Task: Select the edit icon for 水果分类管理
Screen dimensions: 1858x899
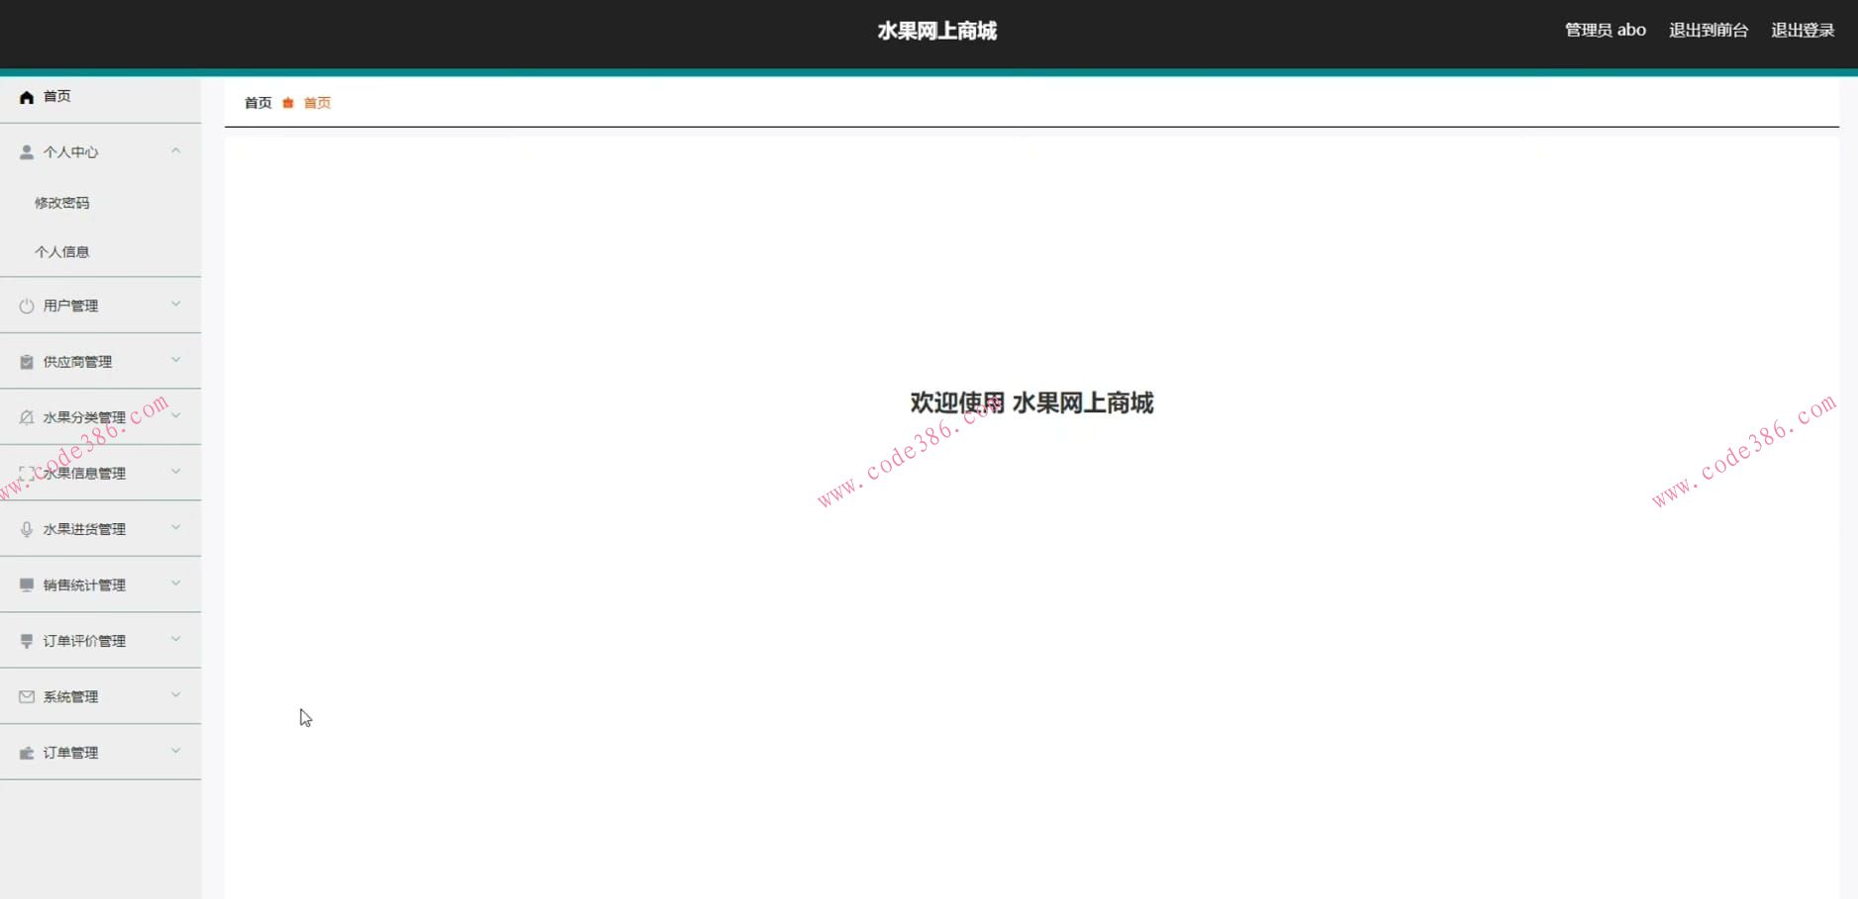Action: coord(26,416)
